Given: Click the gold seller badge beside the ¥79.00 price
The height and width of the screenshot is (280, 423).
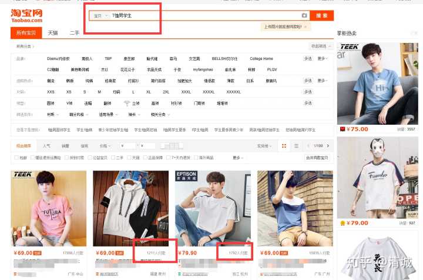Looking at the screenshot, I should [343, 223].
